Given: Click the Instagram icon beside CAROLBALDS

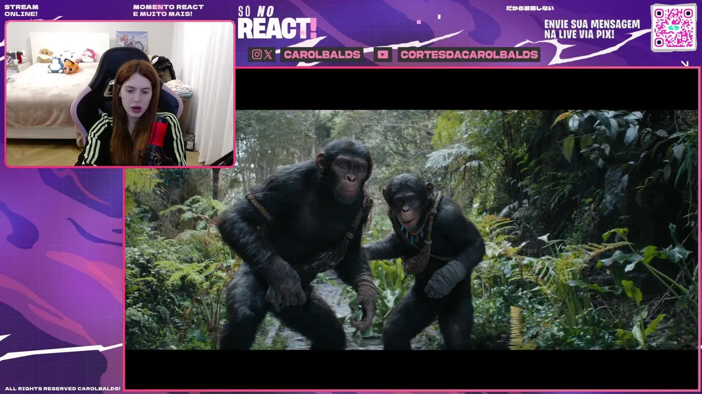Looking at the screenshot, I should (257, 54).
